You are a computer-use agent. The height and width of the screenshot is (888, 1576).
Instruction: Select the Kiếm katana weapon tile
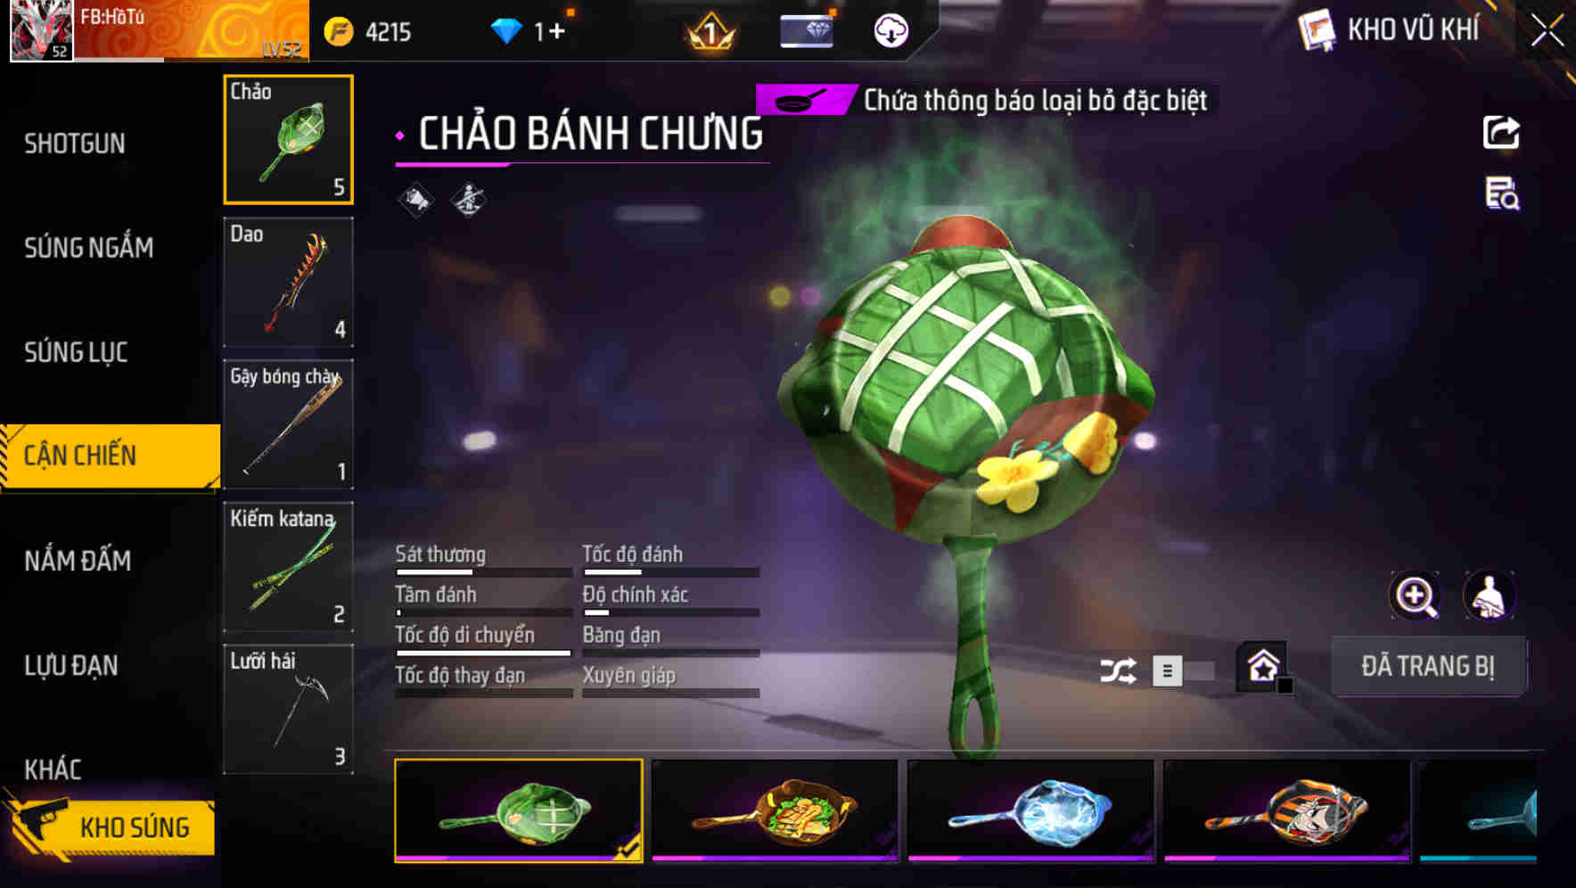pos(288,567)
